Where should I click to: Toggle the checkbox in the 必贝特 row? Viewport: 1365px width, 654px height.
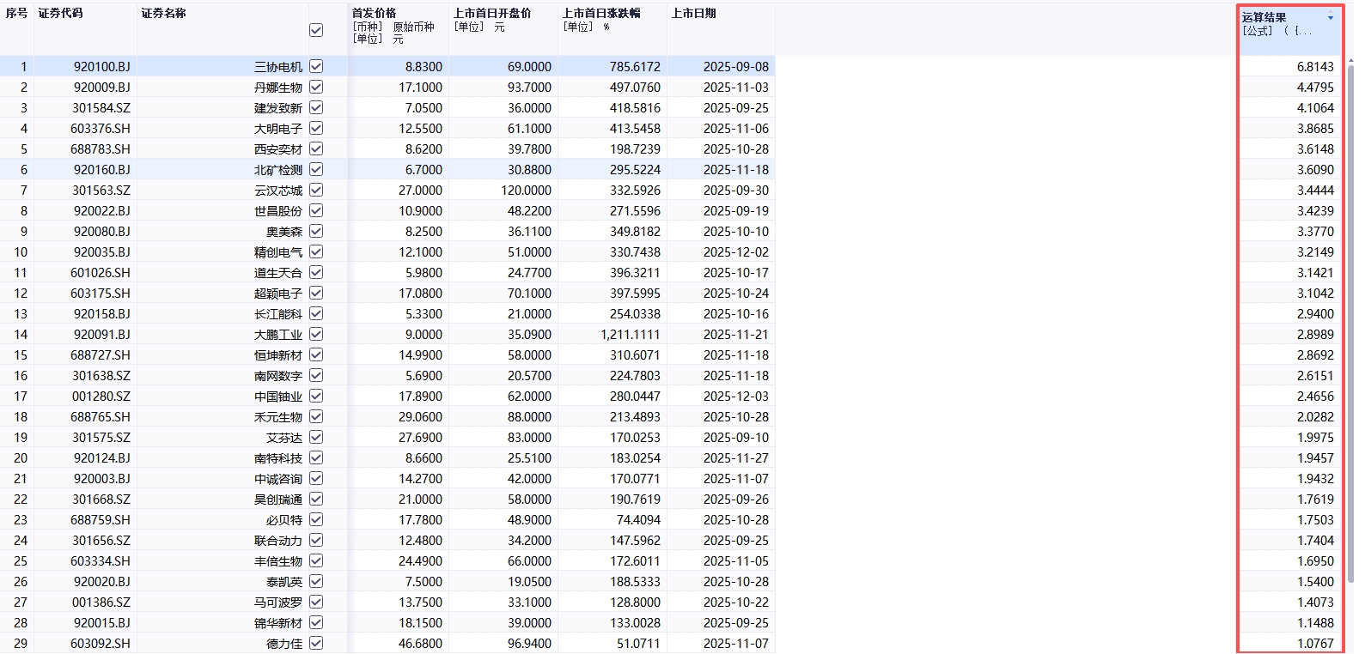tap(316, 519)
